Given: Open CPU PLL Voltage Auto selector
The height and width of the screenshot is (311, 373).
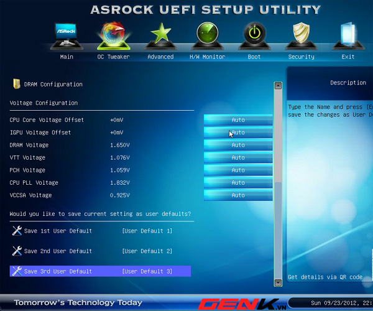Looking at the screenshot, I should pos(238,182).
